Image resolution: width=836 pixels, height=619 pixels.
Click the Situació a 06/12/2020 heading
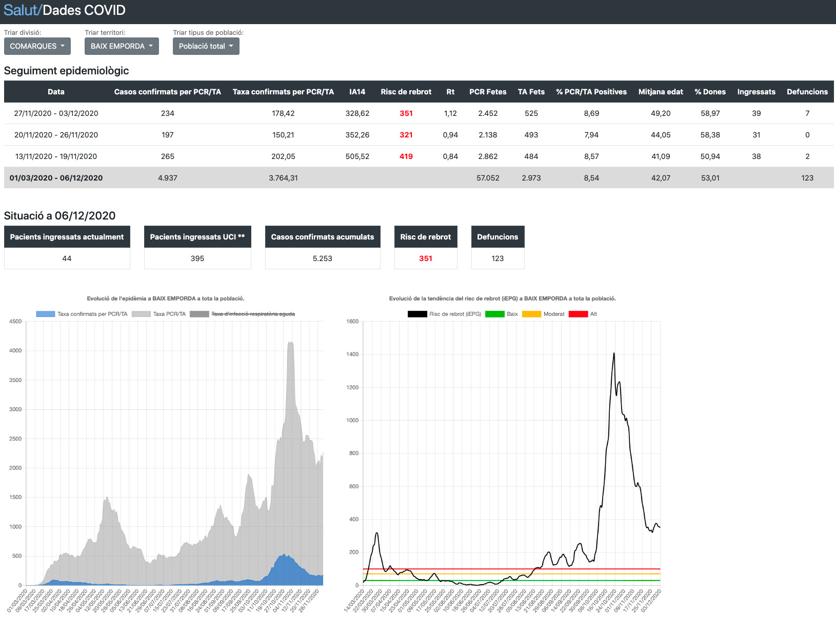59,216
